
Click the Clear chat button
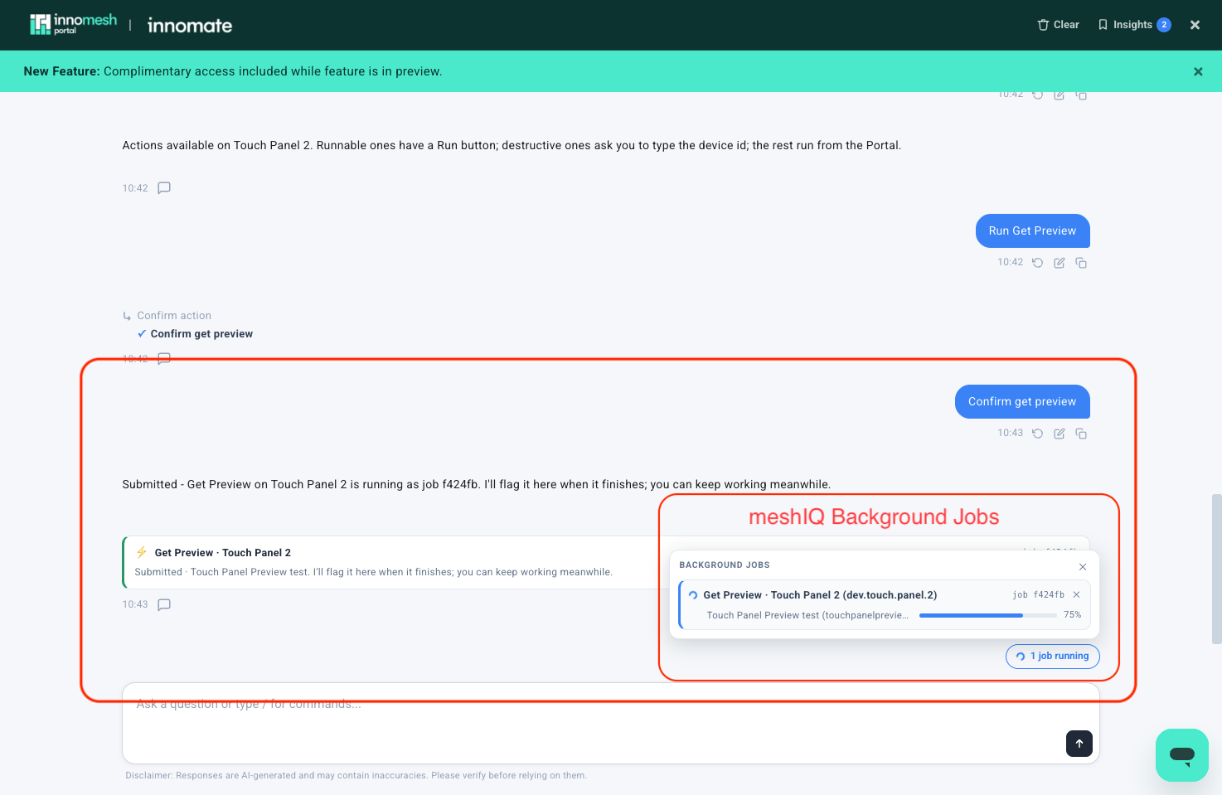tap(1058, 25)
